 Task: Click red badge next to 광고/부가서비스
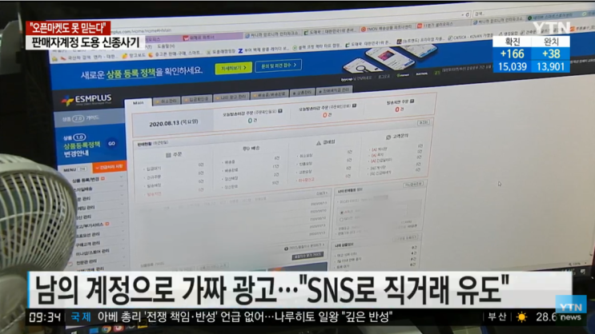tap(107, 225)
